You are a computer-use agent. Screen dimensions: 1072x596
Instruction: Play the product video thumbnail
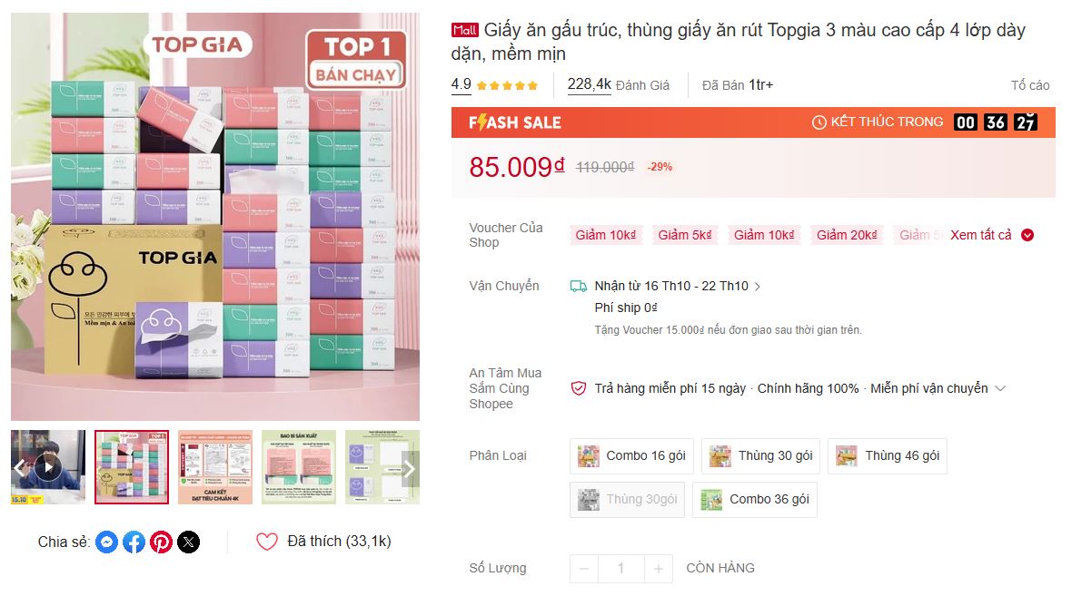coord(48,467)
